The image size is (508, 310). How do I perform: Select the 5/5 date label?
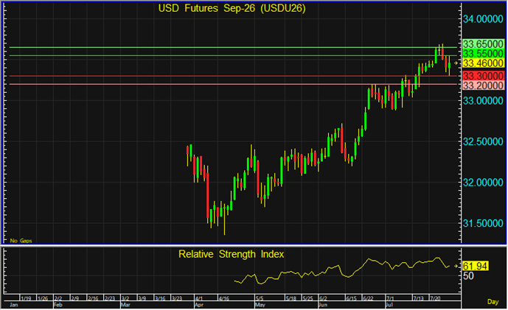click(x=260, y=298)
